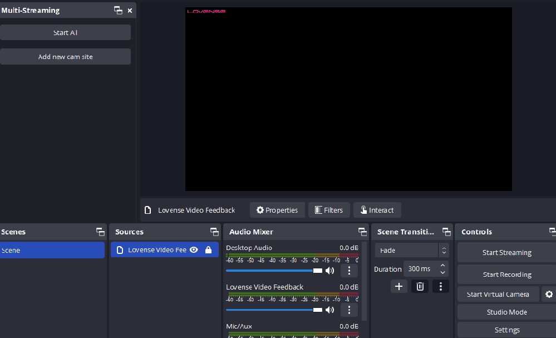Screen dimensions: 556x338
Task: Pop out the Audio Mixer dock
Action: tap(362, 232)
